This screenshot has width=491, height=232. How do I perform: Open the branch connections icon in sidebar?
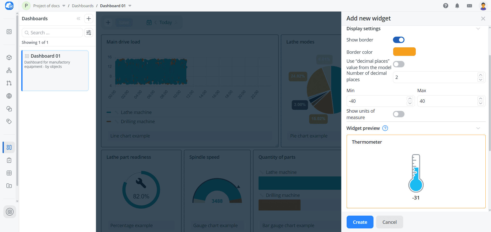9,83
